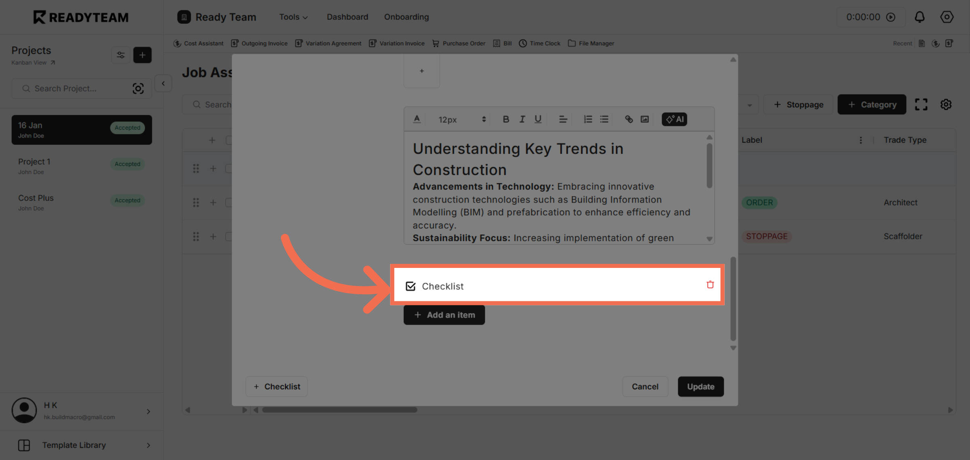The width and height of the screenshot is (970, 460).
Task: Insert an image in the editor
Action: pos(645,119)
